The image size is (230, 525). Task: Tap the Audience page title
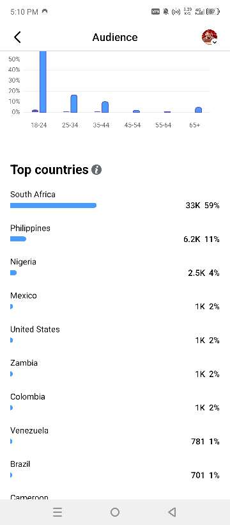[115, 37]
